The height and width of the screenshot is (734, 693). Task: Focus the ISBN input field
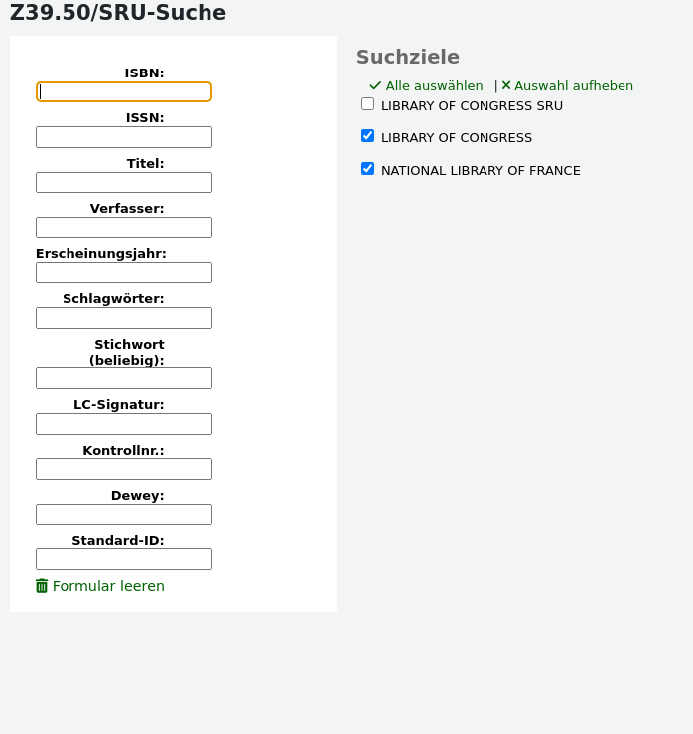click(x=124, y=91)
